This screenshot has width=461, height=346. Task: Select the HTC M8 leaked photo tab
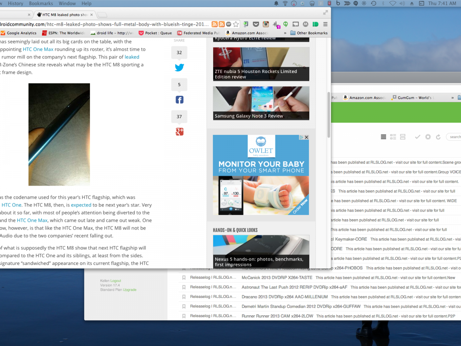coord(63,15)
